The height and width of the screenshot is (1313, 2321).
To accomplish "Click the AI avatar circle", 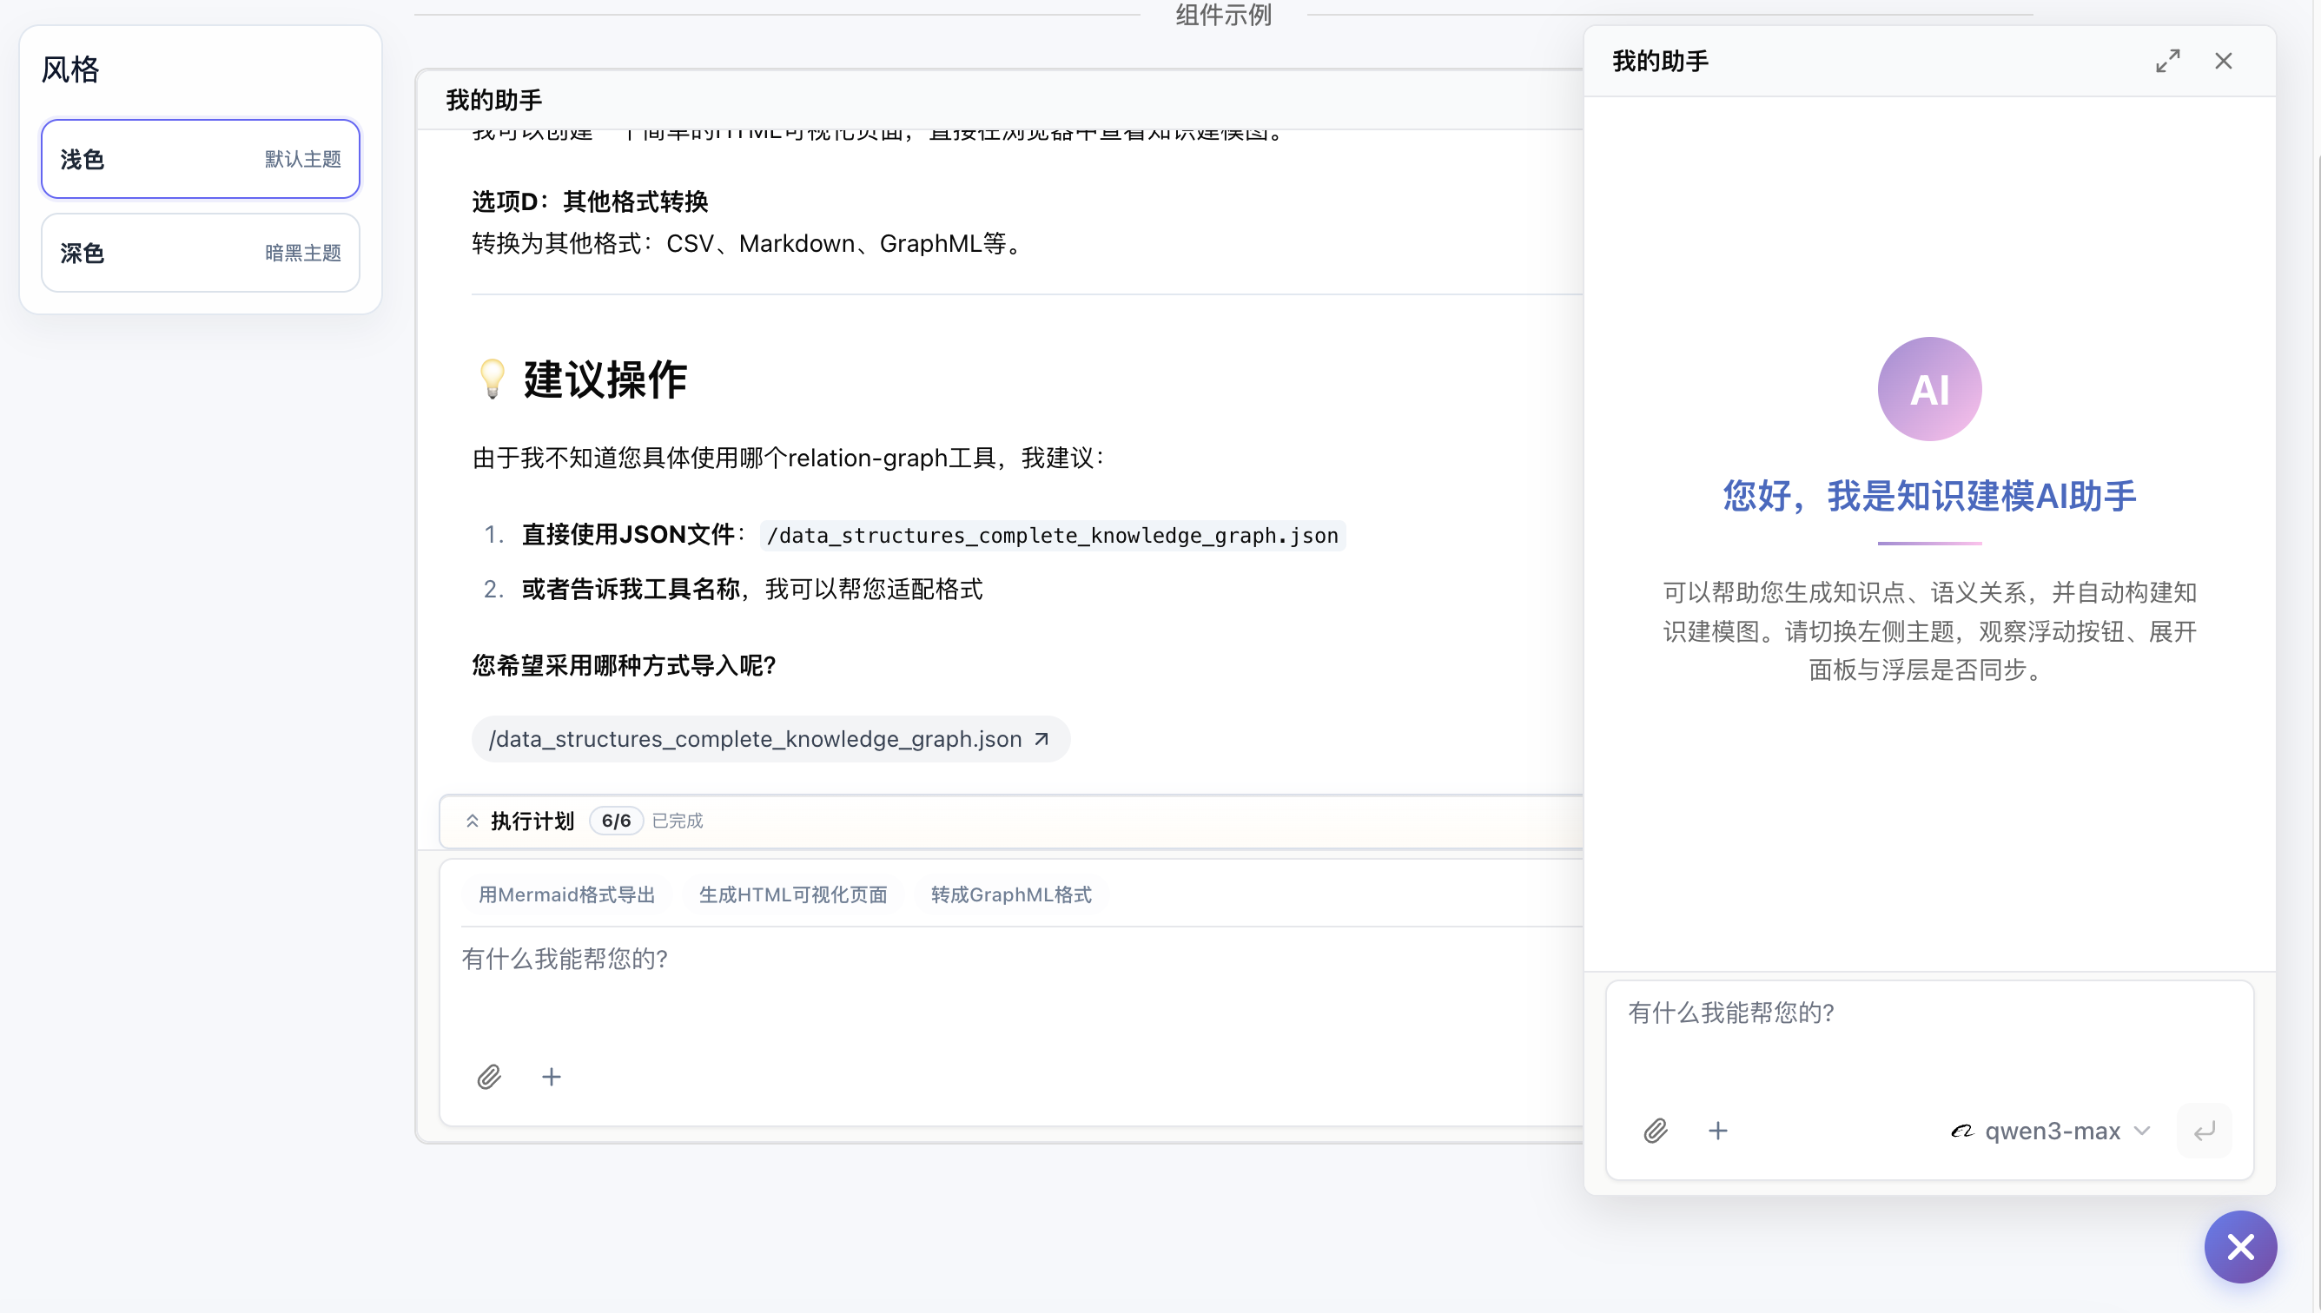I will [x=1929, y=389].
